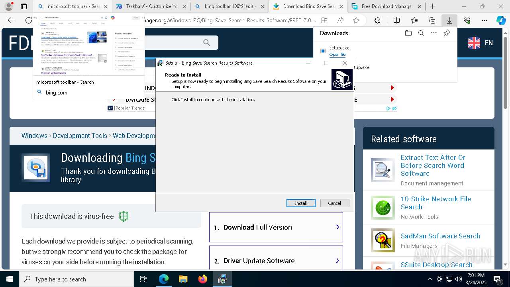Open Firefox from taskbar
This screenshot has height=287, width=510.
202,279
